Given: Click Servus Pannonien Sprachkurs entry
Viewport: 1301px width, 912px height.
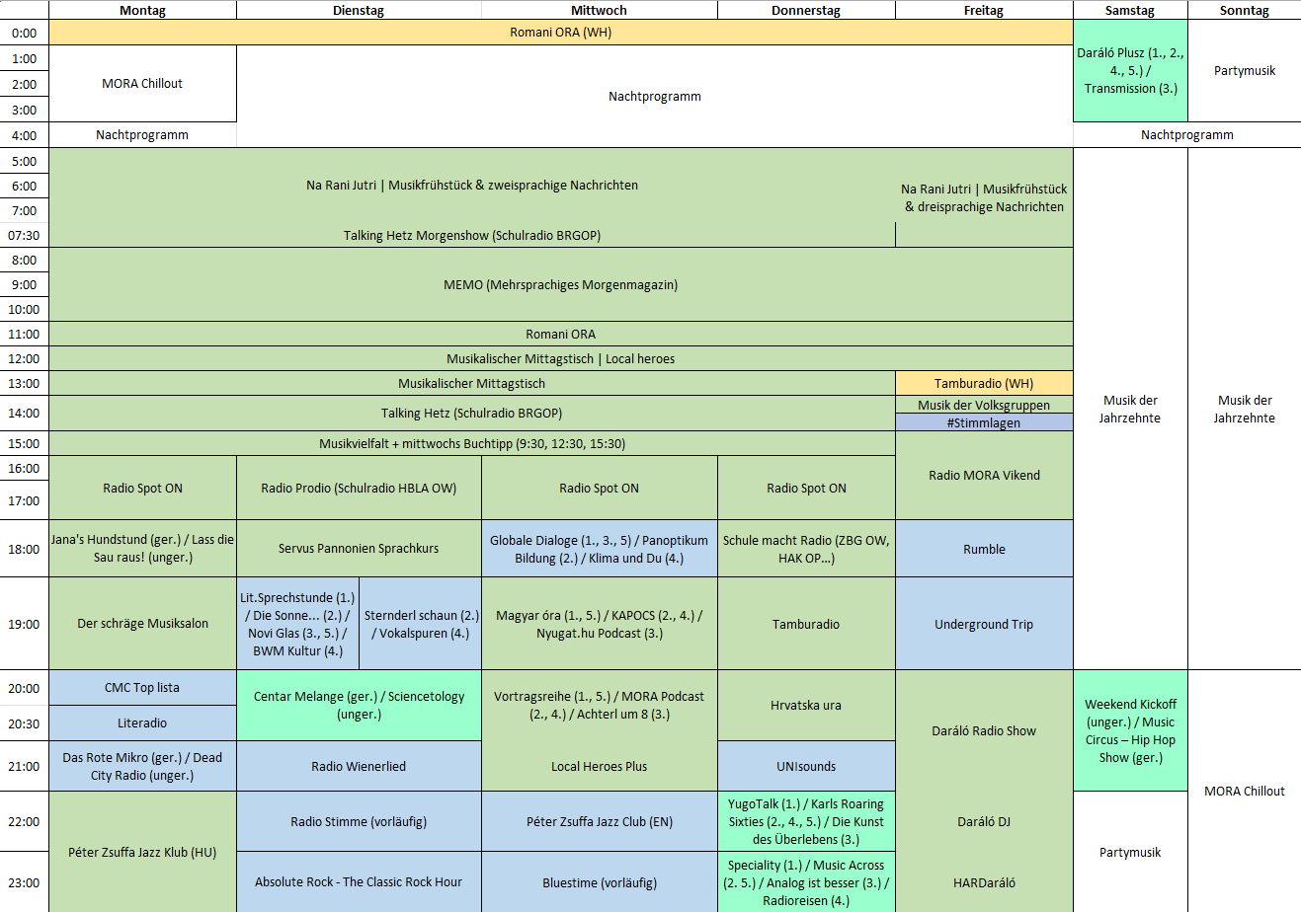Looking at the screenshot, I should point(359,548).
